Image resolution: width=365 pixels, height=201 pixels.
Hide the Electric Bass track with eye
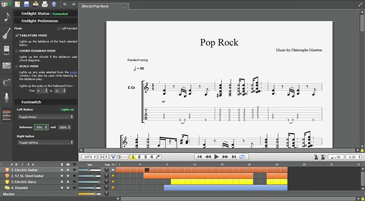click(74, 182)
